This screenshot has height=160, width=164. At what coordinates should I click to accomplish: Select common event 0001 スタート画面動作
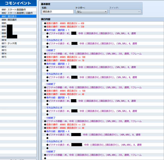click(x=18, y=10)
